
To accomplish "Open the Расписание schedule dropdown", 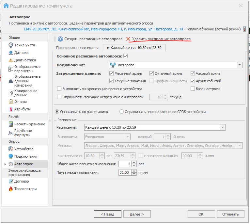I will click(x=223, y=127).
